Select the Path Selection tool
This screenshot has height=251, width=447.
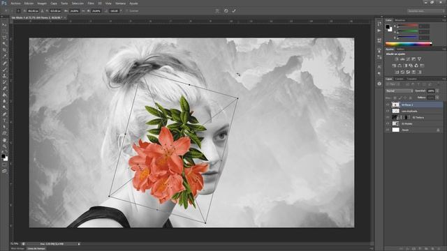click(4, 127)
